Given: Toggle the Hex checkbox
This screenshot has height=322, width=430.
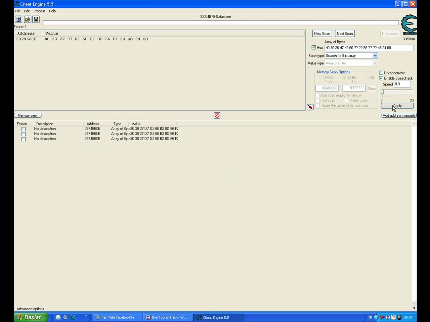Looking at the screenshot, I should 314,48.
